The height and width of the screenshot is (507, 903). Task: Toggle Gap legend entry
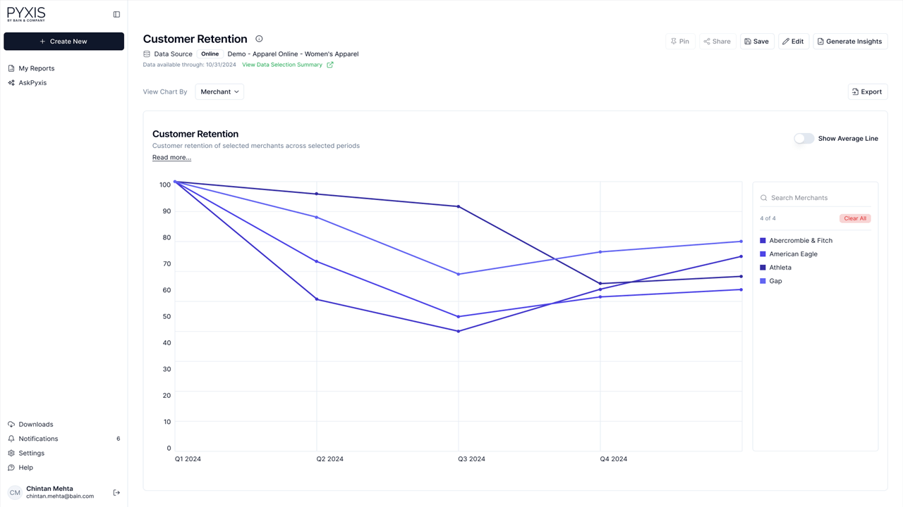770,281
